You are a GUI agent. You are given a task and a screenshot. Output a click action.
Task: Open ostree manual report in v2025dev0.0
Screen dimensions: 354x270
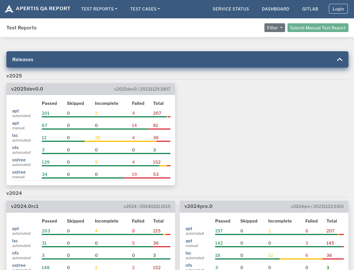pyautogui.click(x=19, y=172)
